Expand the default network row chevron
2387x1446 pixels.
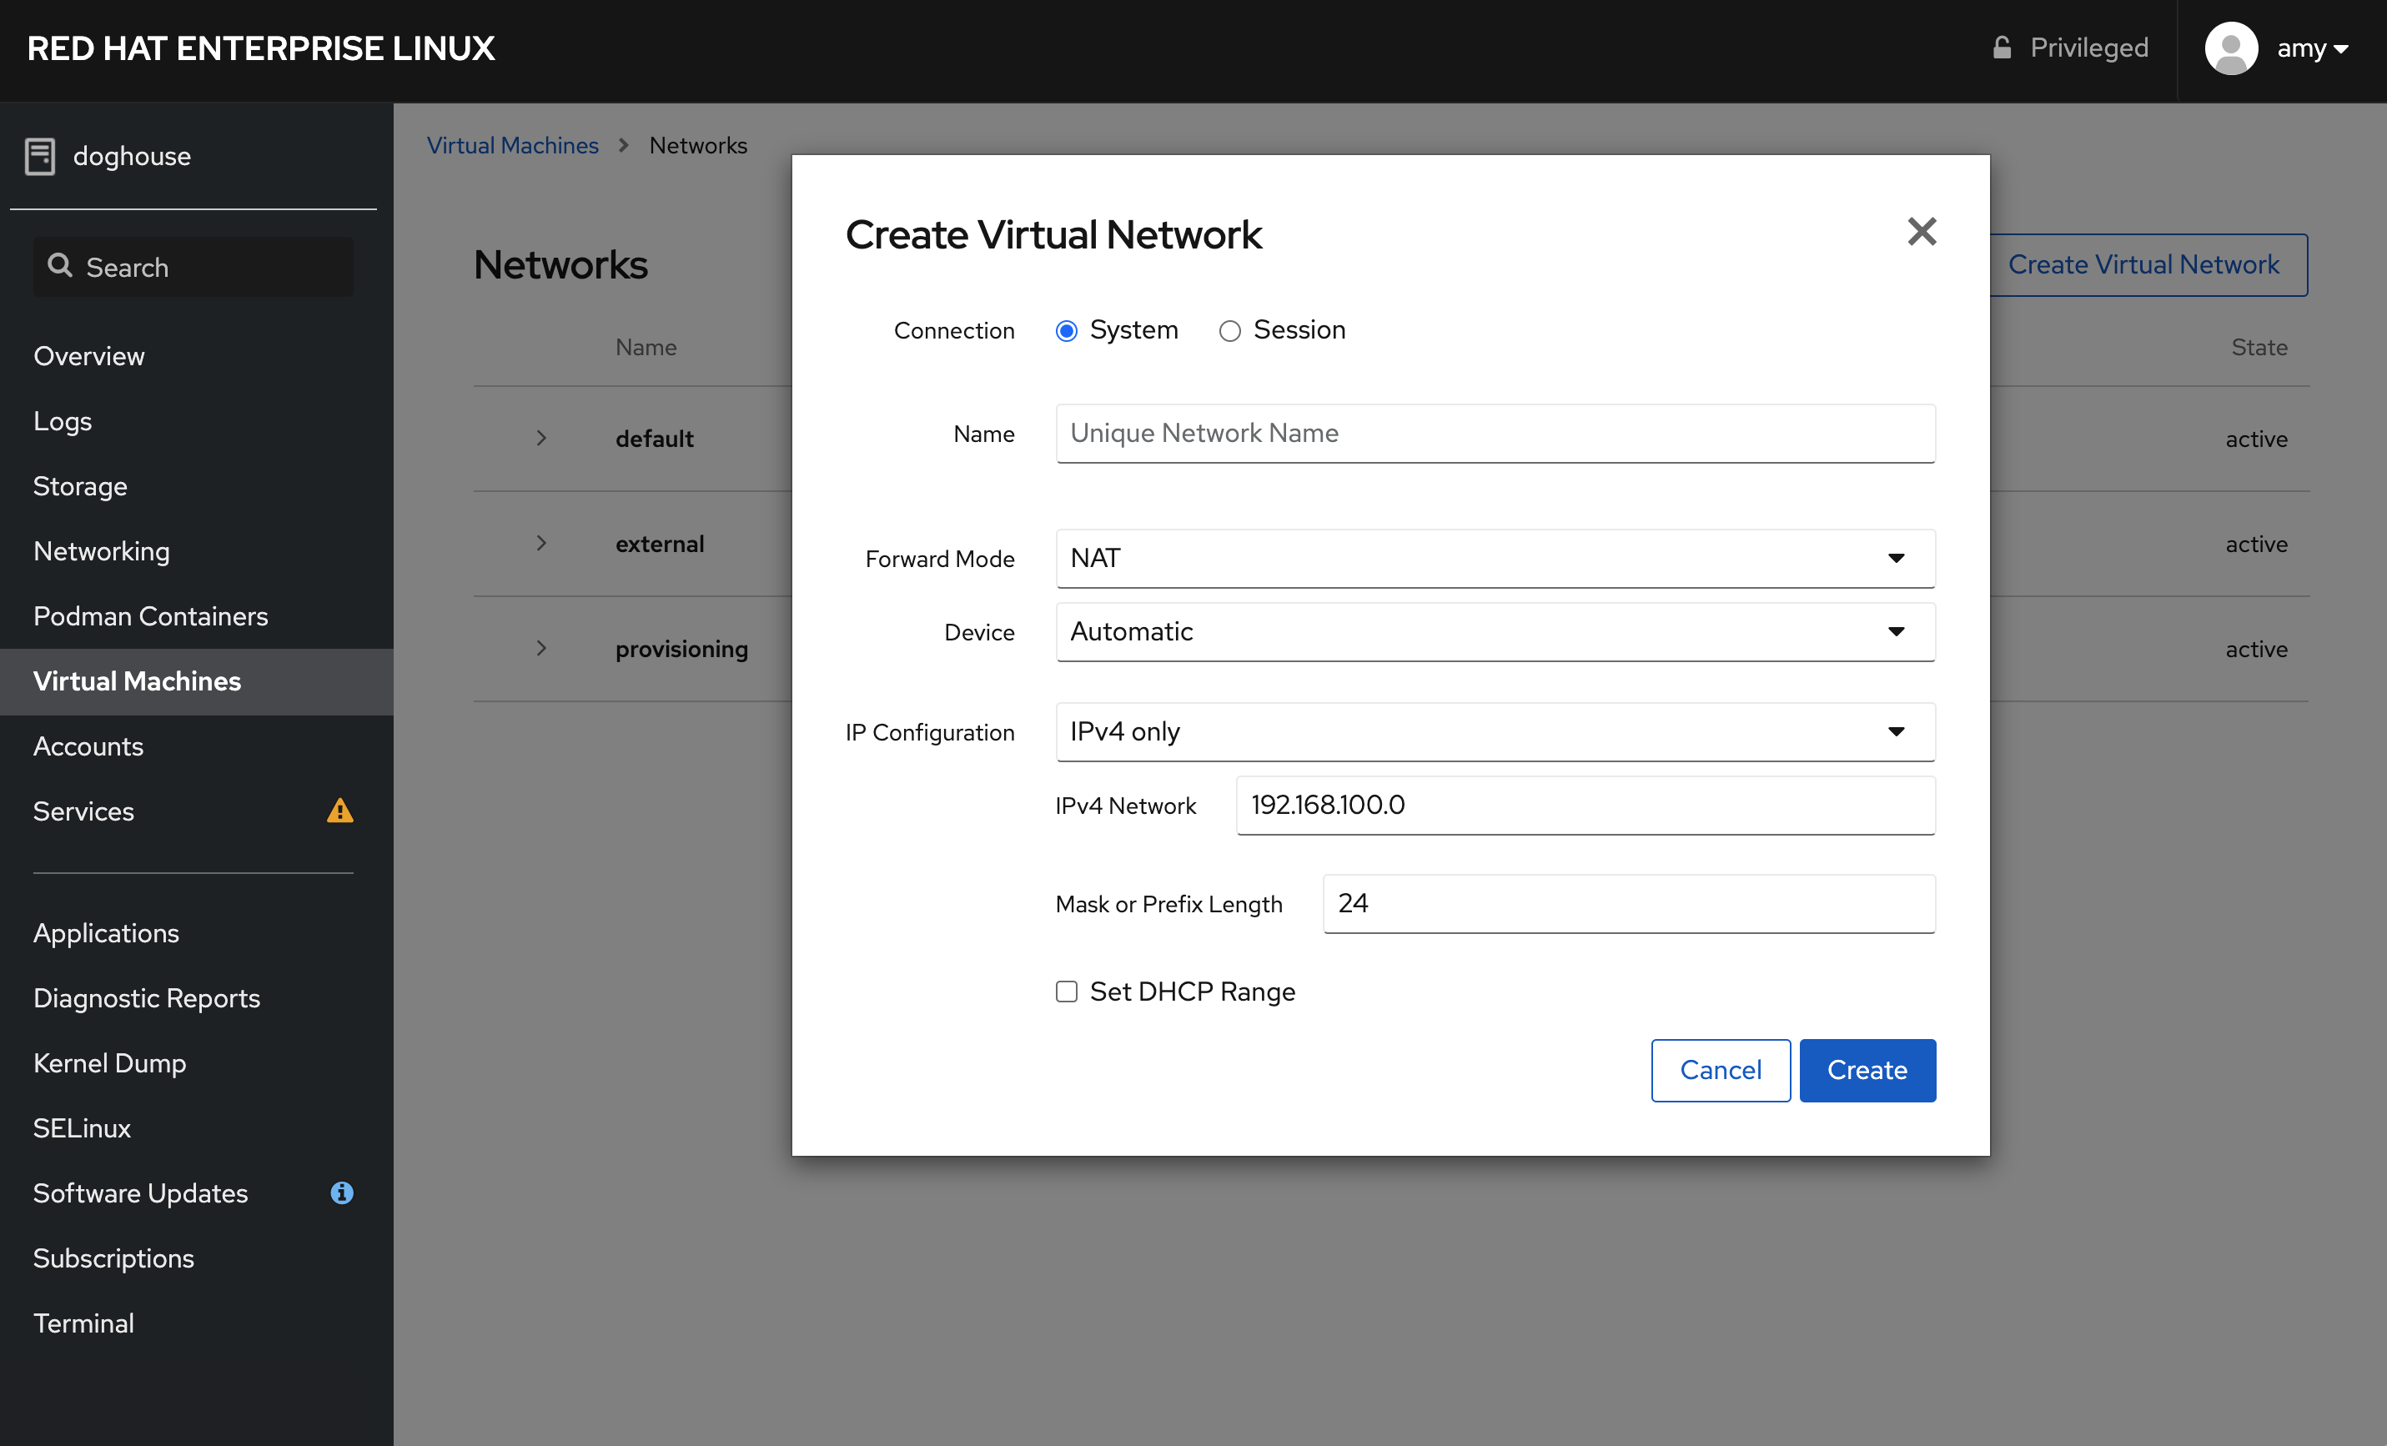541,438
